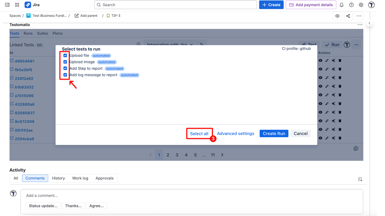
Task: Go to page 3 of Linked Tests
Action: tap(177, 154)
